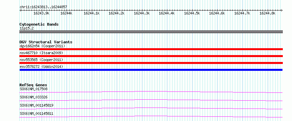Screen dimensions: 292x121
Task: Click the SOX6|NM_017508 gene label
Action: (x=33, y=89)
